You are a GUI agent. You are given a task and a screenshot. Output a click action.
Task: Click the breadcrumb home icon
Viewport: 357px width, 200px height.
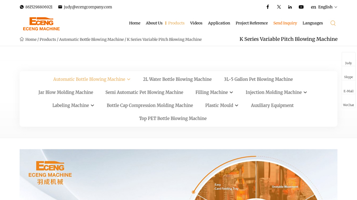point(21,39)
